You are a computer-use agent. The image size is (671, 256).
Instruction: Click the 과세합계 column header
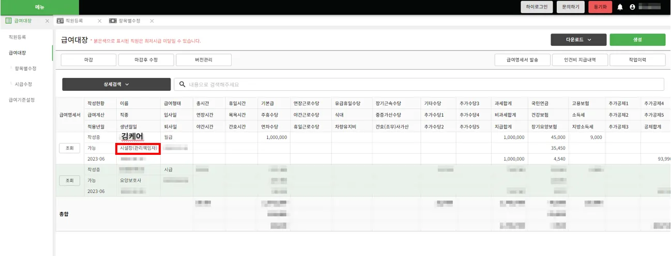click(x=504, y=103)
